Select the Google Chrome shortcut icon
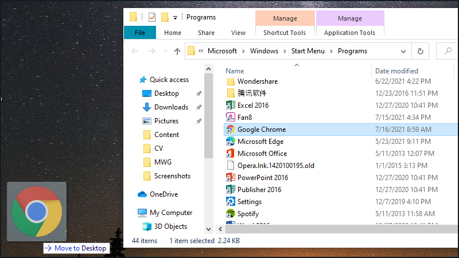Image resolution: width=459 pixels, height=258 pixels. tap(231, 130)
